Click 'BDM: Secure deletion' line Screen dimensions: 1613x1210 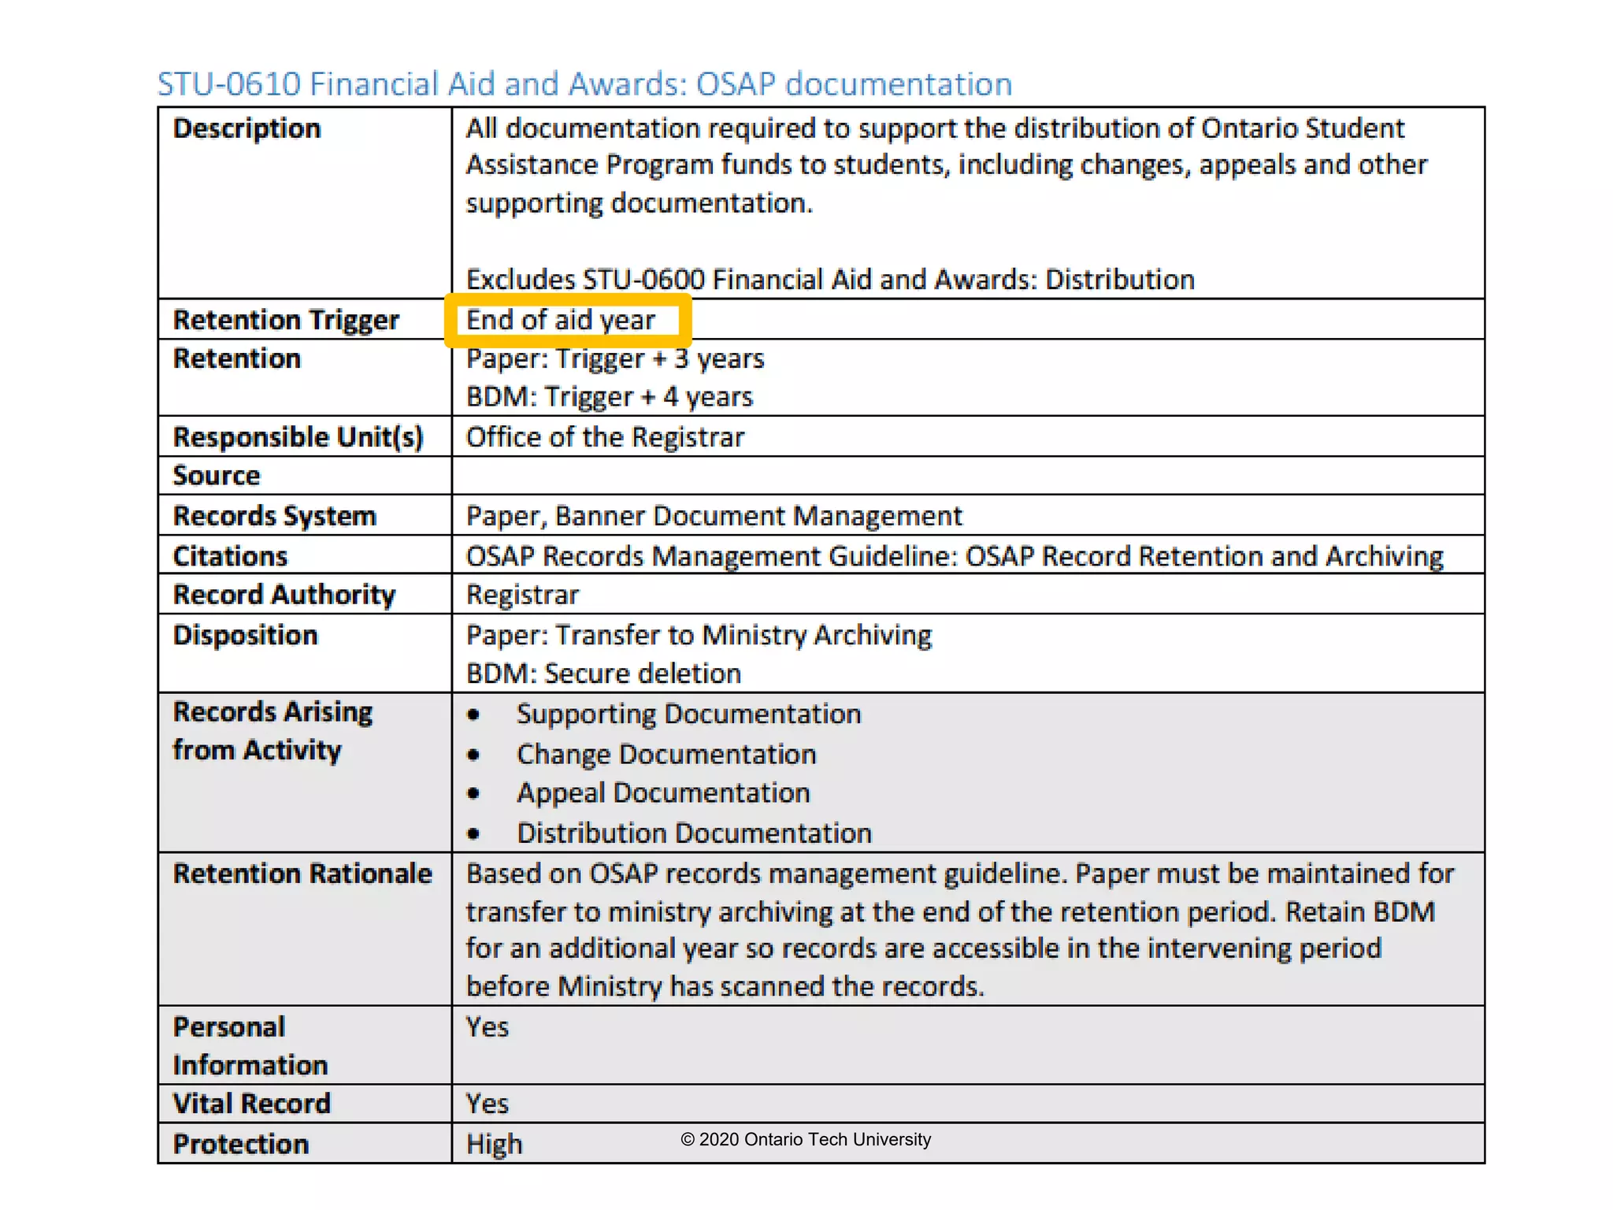pos(603,674)
